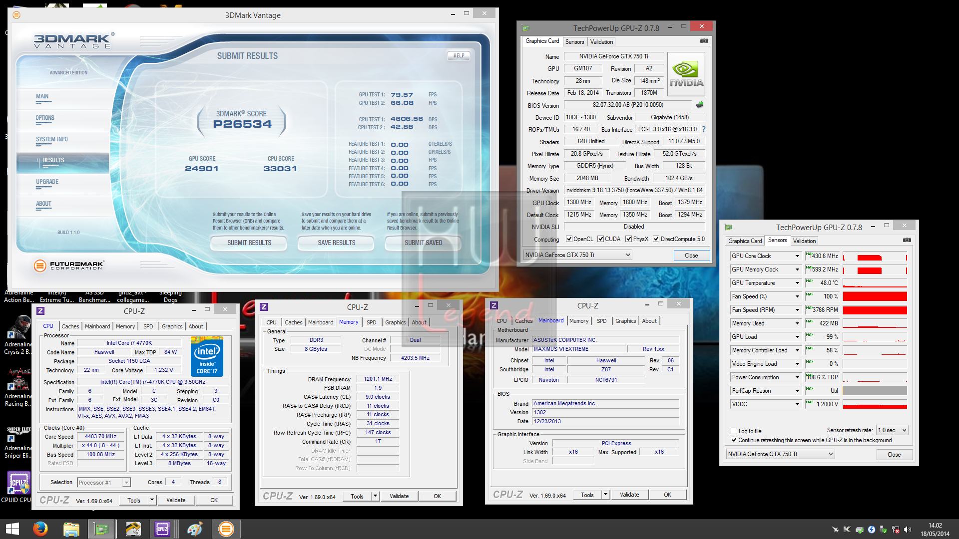The height and width of the screenshot is (539, 959).
Task: Open the Windows Start button
Action: (x=12, y=529)
